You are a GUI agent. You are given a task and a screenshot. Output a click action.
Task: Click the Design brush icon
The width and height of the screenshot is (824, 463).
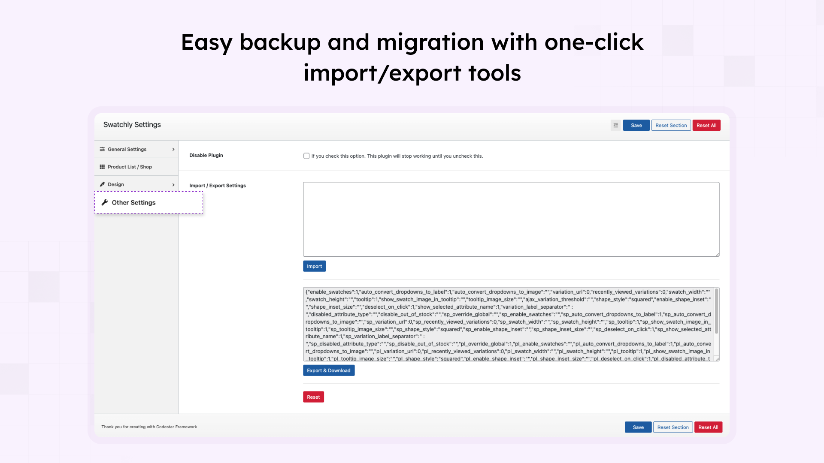[103, 184]
